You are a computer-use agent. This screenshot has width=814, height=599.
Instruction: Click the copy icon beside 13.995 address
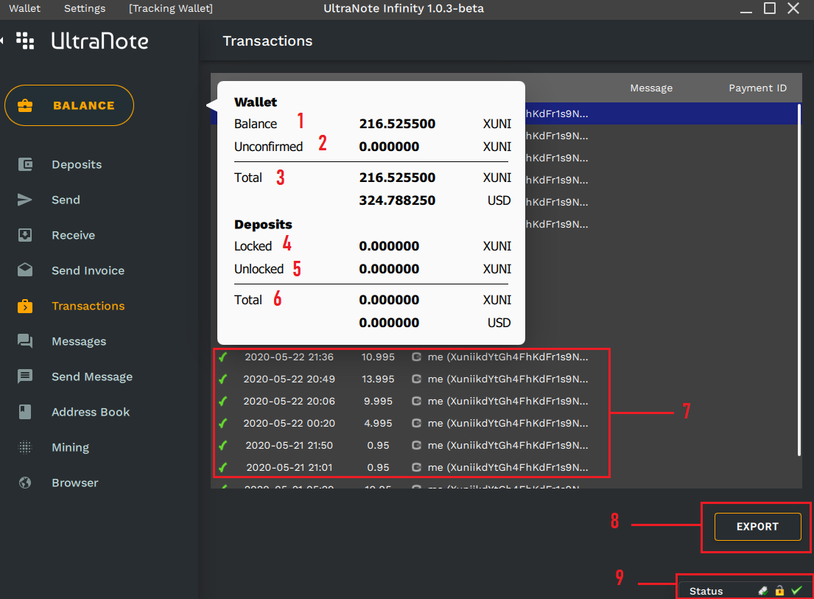click(x=416, y=379)
